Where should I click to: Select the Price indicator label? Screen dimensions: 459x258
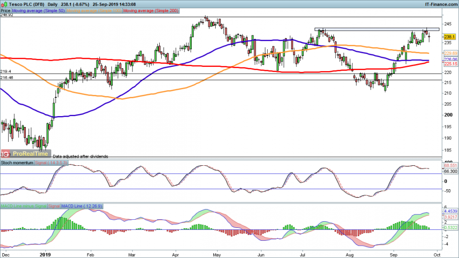point(5,10)
